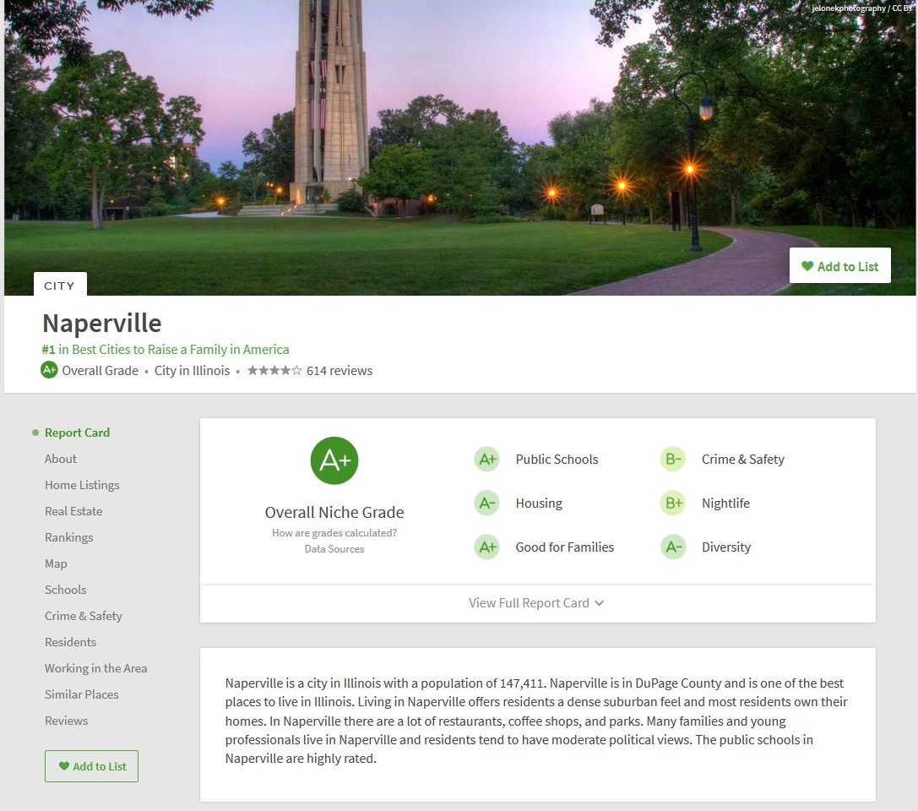The height and width of the screenshot is (811, 918).
Task: Select Similar Places in the sidebar
Action: (81, 694)
